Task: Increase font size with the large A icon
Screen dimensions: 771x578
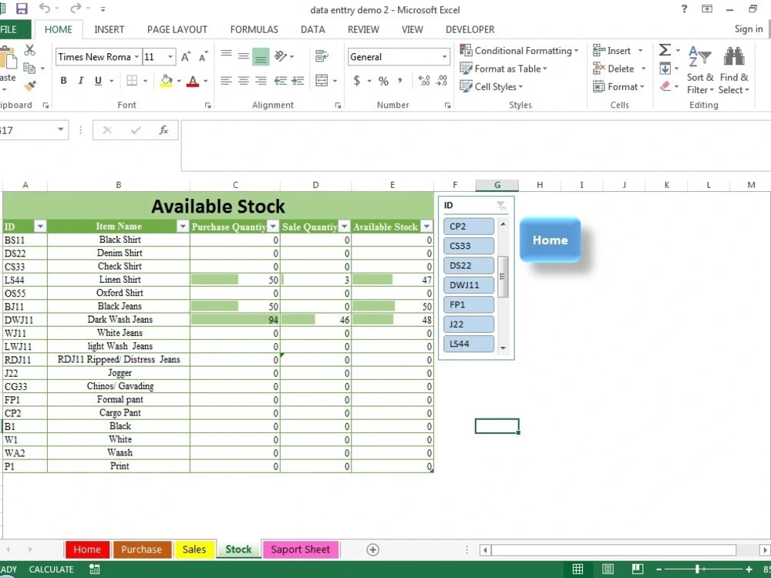Action: pos(185,57)
